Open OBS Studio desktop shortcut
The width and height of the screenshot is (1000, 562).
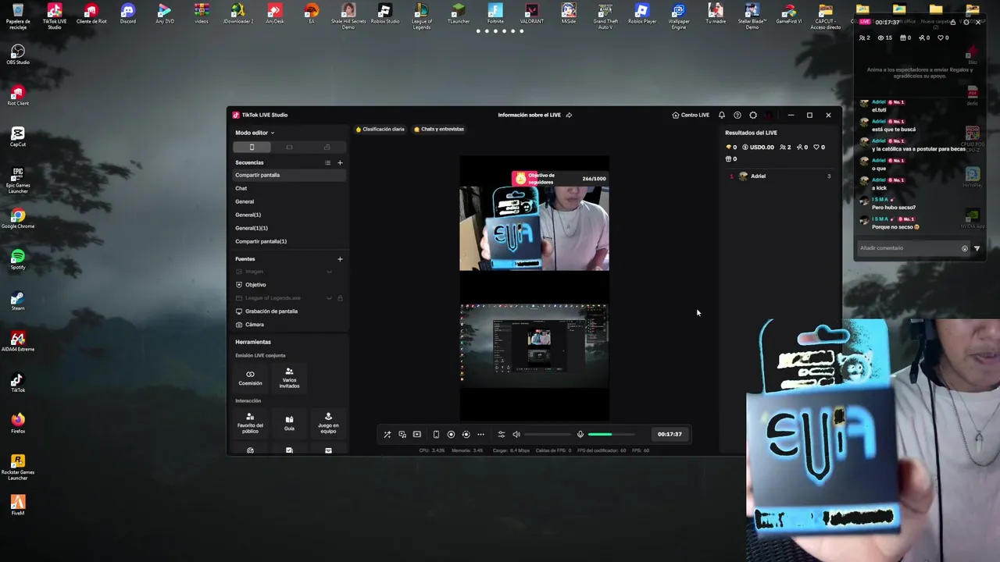(x=18, y=55)
